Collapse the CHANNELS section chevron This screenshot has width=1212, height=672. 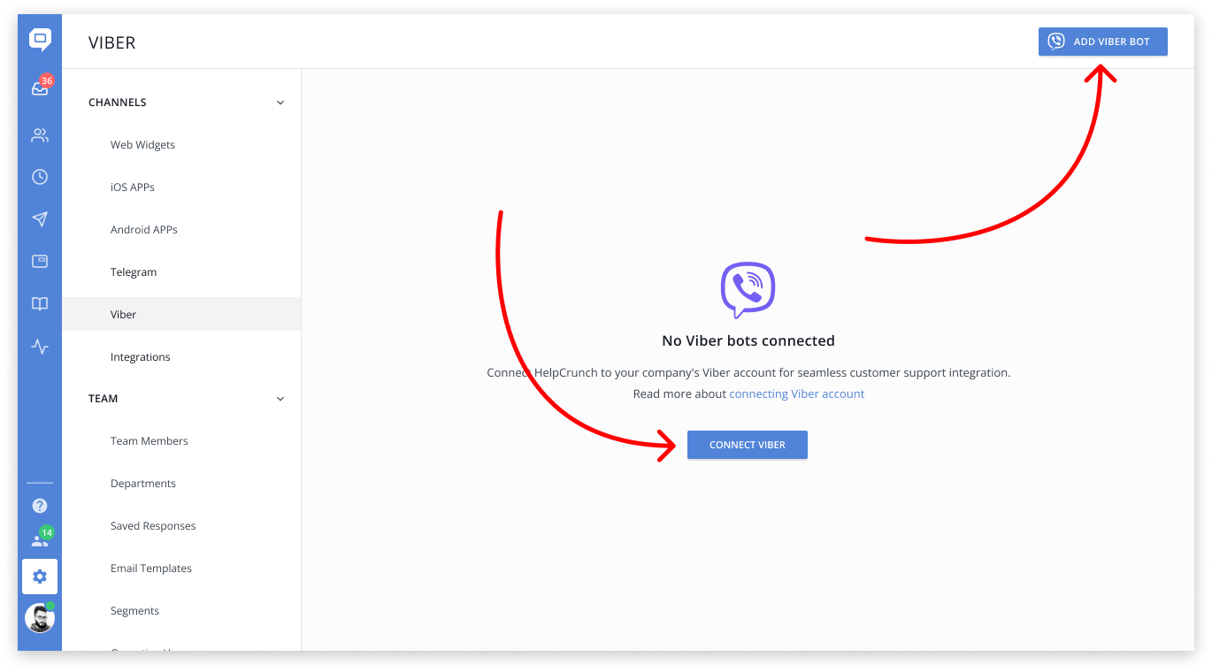[280, 103]
